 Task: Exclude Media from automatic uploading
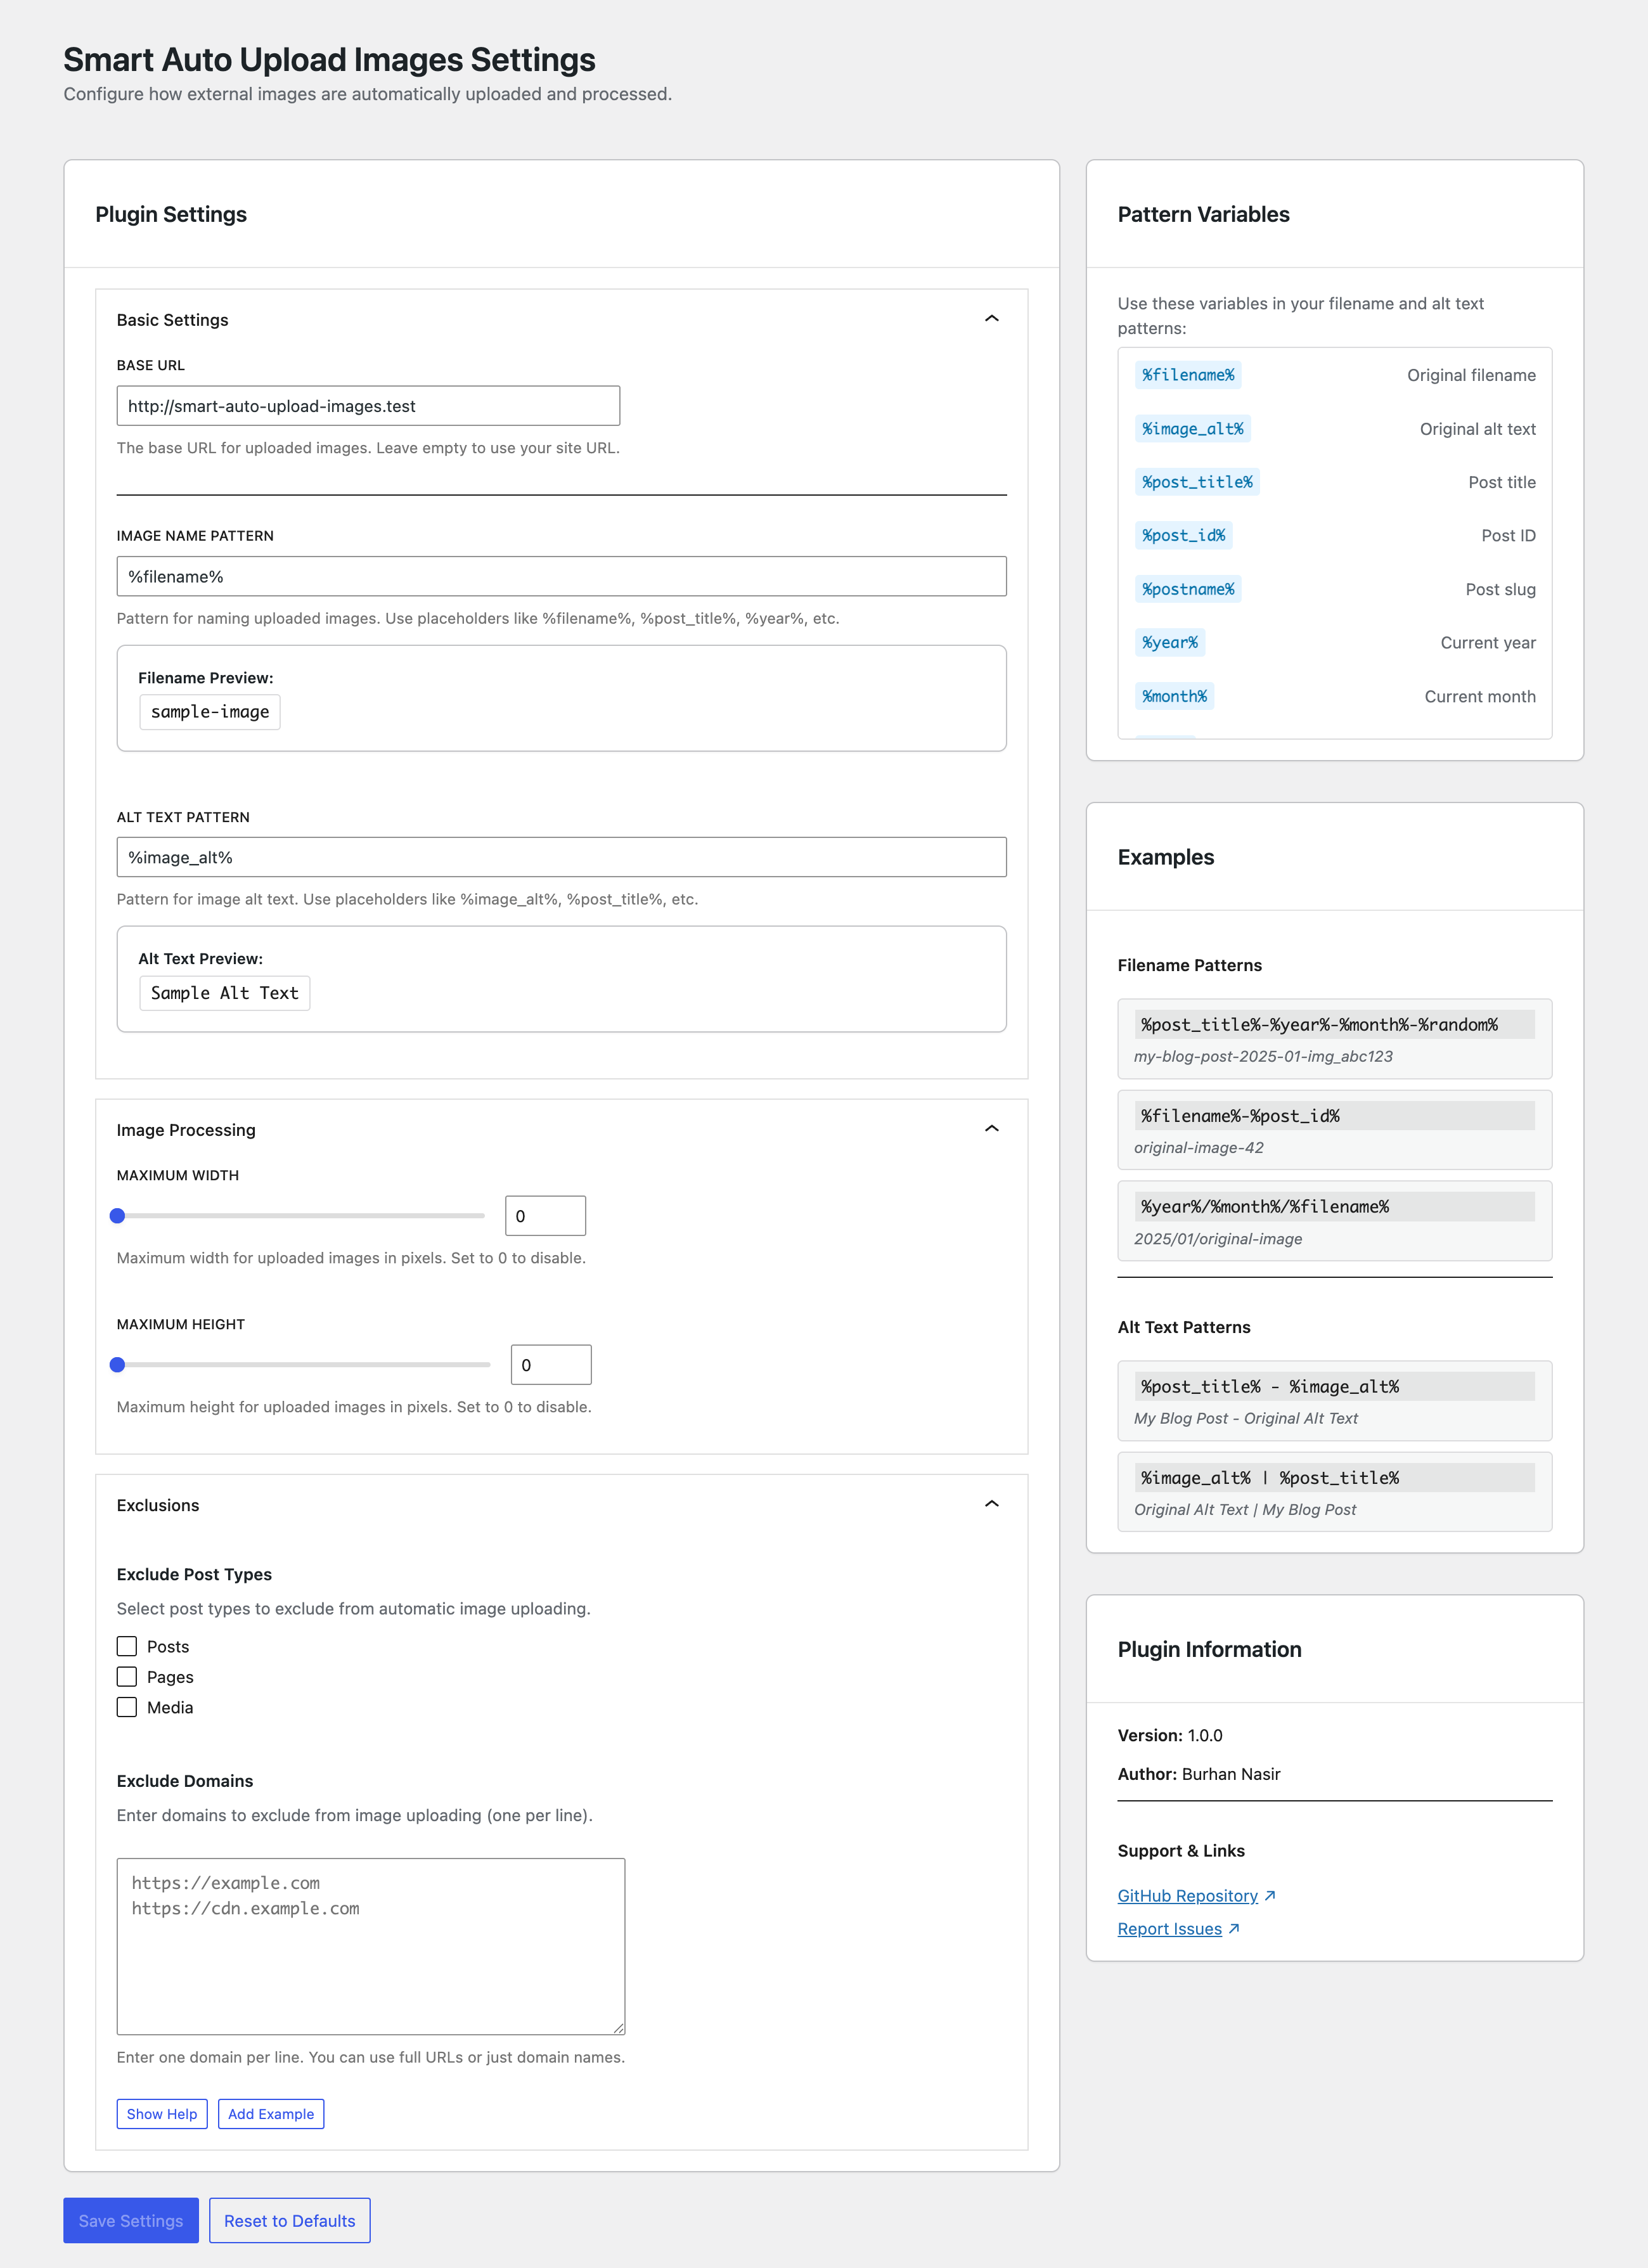(x=126, y=1707)
